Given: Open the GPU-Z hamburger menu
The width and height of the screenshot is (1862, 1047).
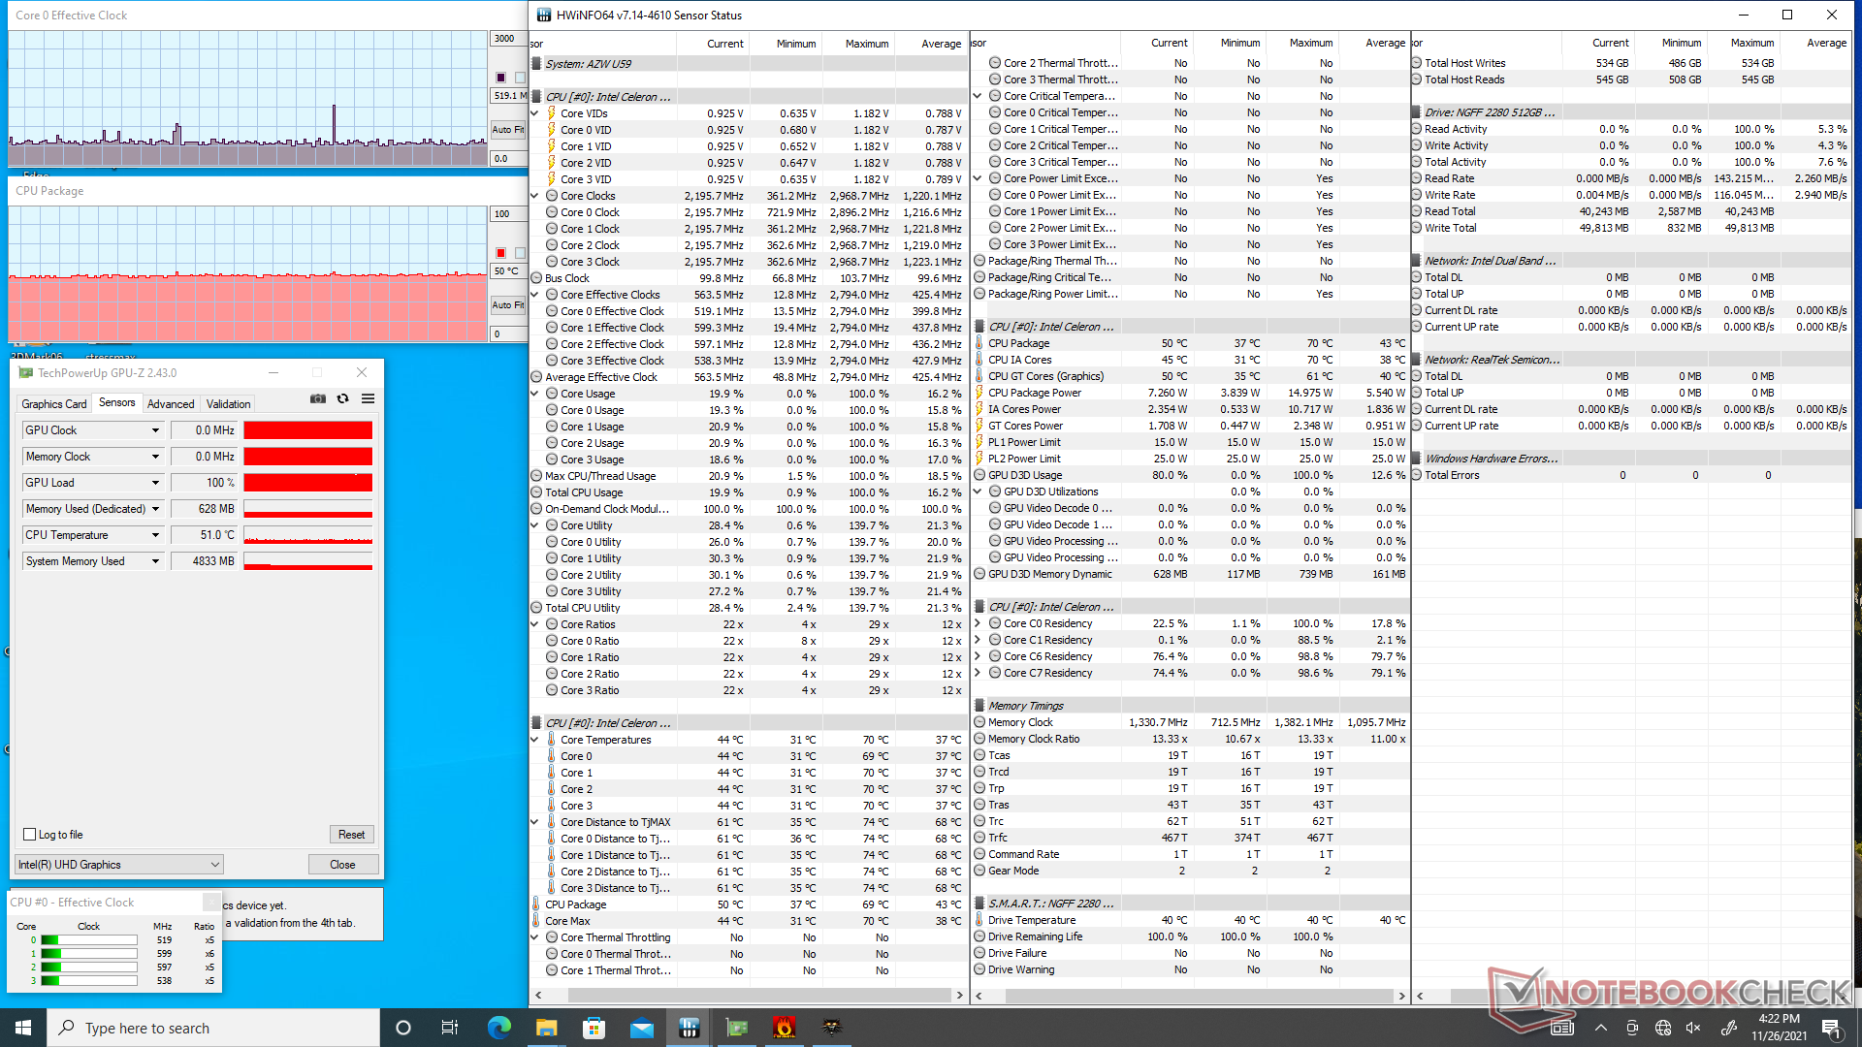Looking at the screenshot, I should pyautogui.click(x=369, y=398).
